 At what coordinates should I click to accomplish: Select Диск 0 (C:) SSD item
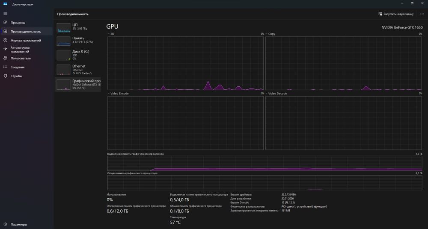[78, 55]
